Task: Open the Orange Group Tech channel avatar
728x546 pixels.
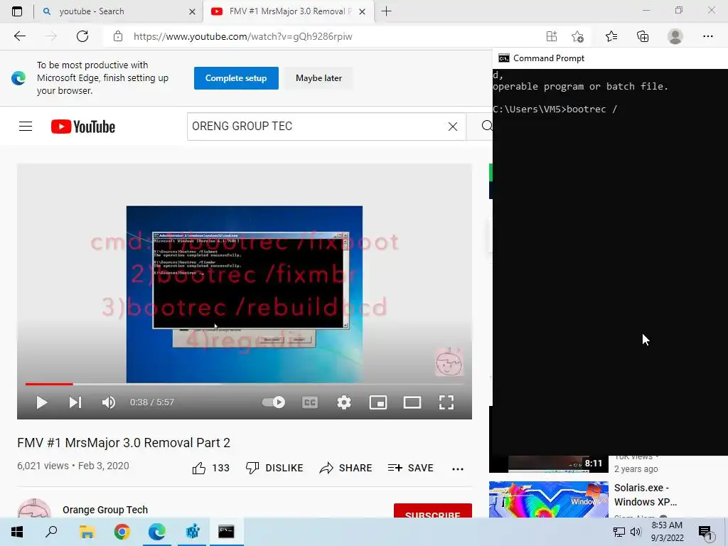Action: point(34,508)
